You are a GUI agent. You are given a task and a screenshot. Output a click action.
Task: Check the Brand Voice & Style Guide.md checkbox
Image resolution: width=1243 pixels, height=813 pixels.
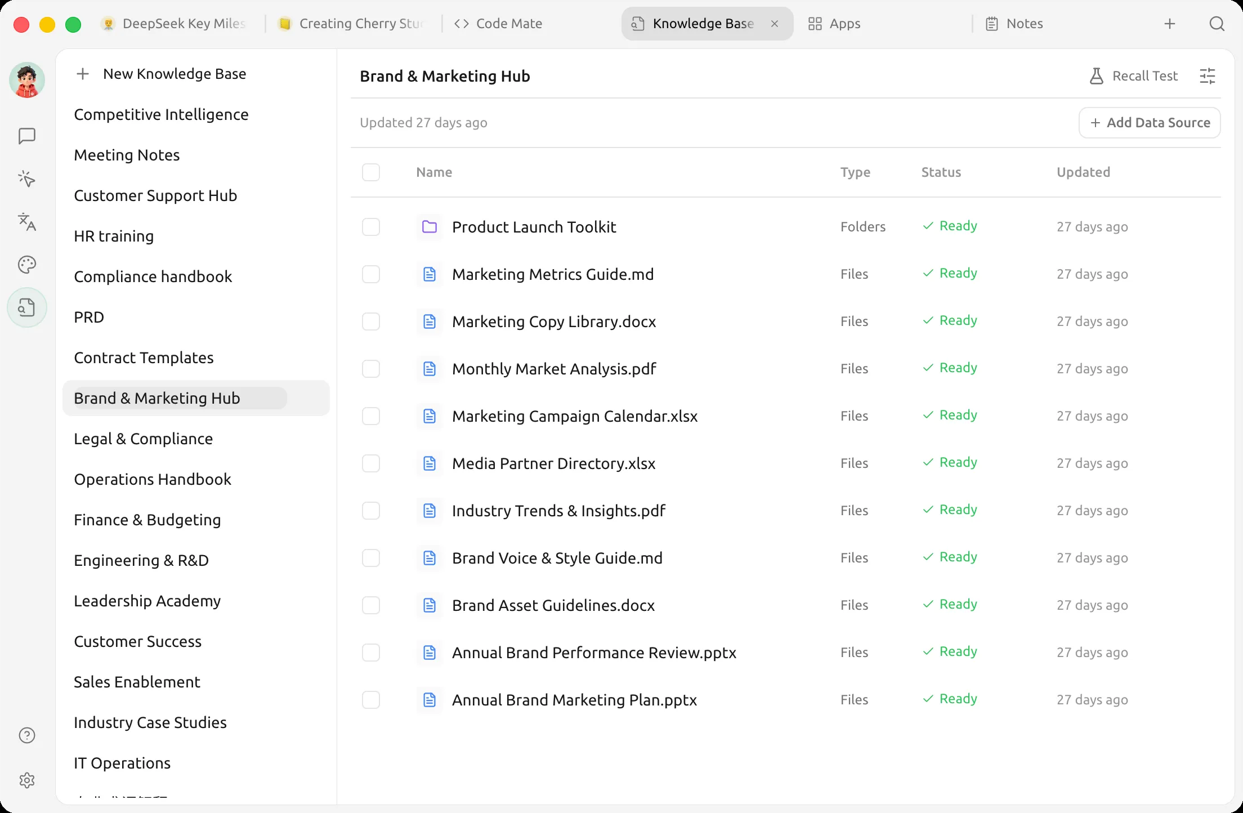coord(371,558)
